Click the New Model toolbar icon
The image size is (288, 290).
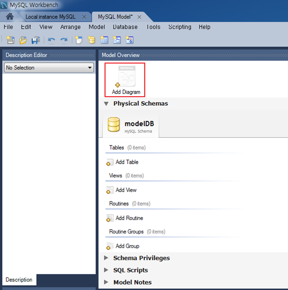pos(11,40)
